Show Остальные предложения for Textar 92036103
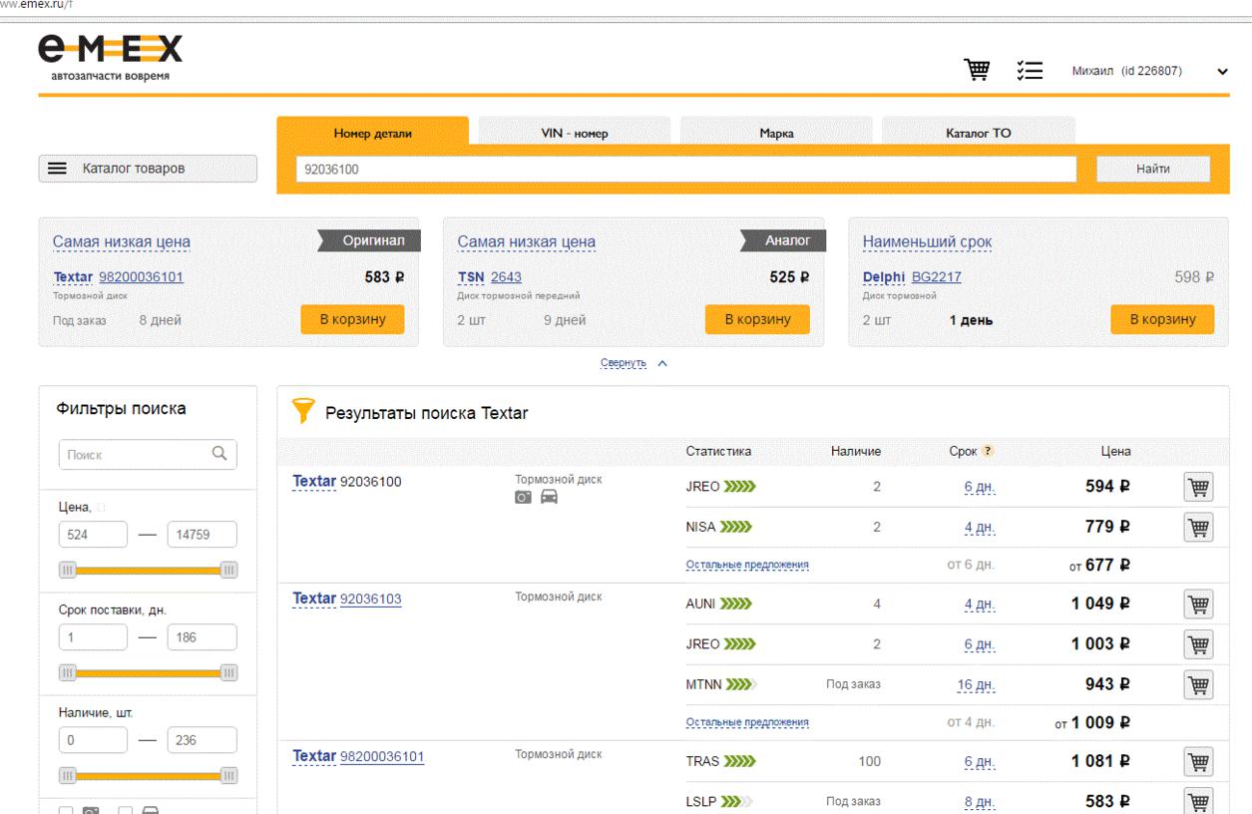The height and width of the screenshot is (814, 1252). coord(746,722)
